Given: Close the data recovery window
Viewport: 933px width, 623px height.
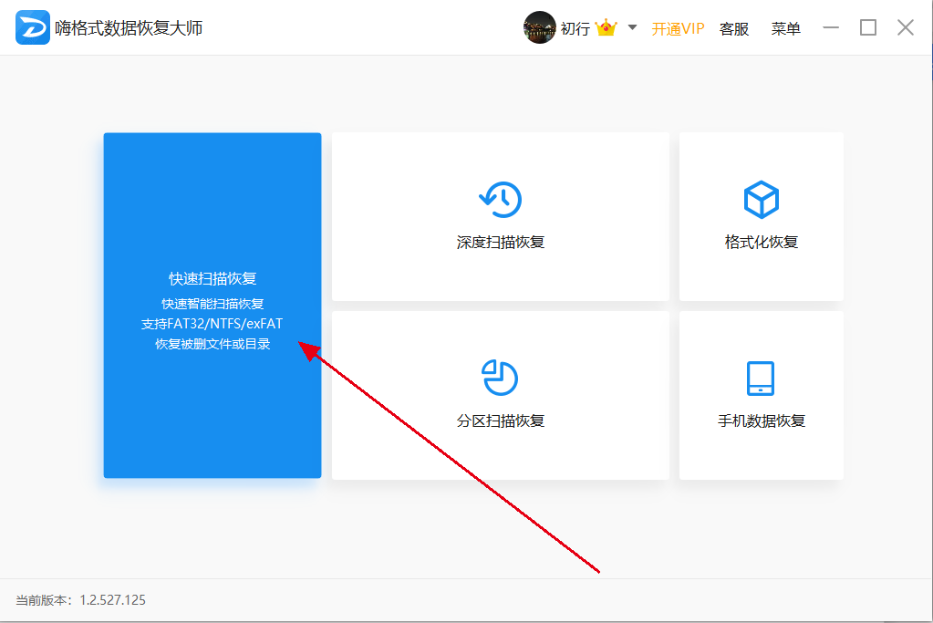Looking at the screenshot, I should coord(906,27).
